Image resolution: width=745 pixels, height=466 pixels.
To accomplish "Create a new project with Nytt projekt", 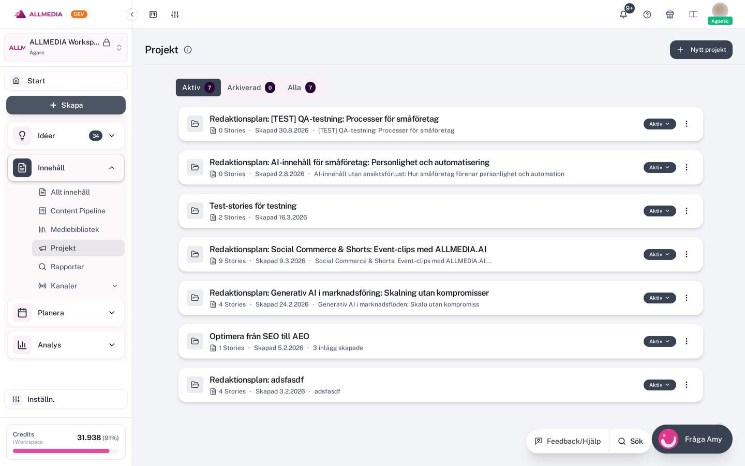I will tap(701, 50).
